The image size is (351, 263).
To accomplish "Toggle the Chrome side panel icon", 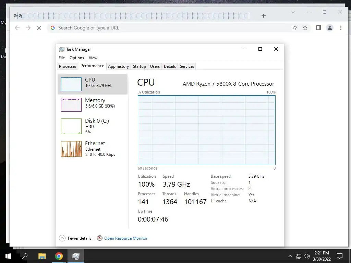I will pos(318,28).
